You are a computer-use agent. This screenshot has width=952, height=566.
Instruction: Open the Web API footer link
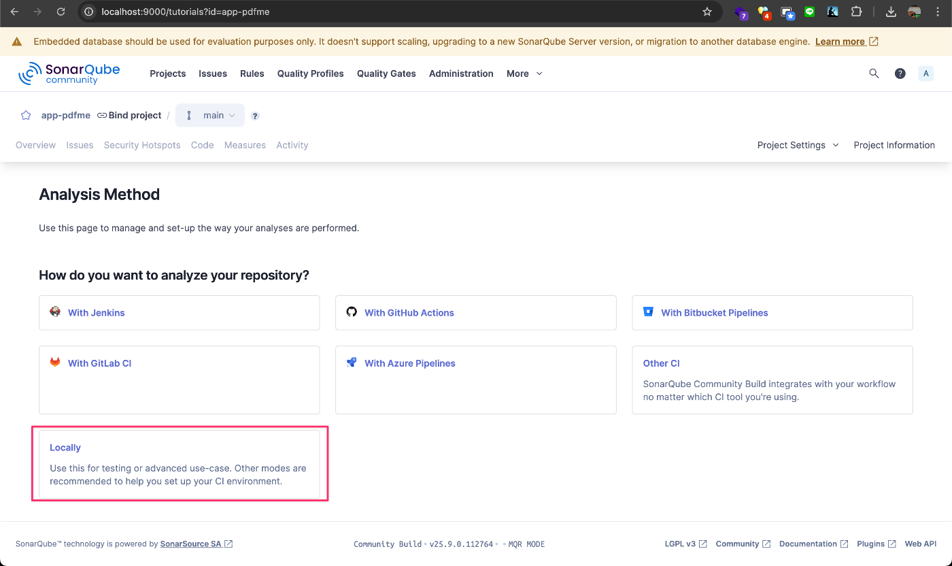(921, 544)
